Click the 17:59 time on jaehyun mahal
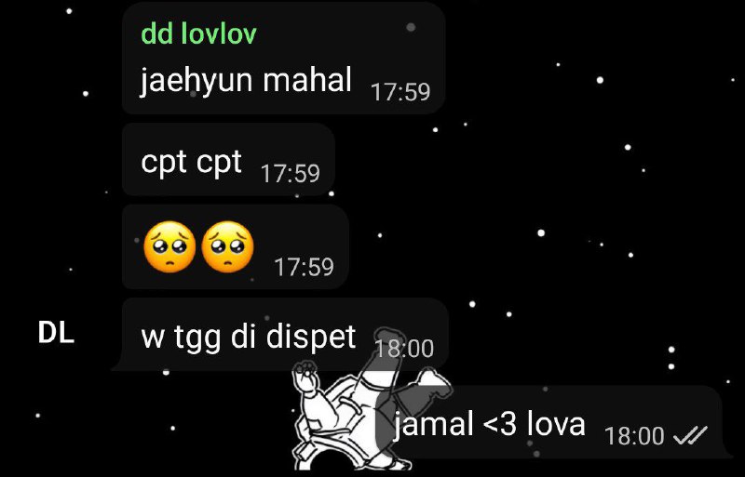Screen dimensions: 745x477 tap(400, 92)
